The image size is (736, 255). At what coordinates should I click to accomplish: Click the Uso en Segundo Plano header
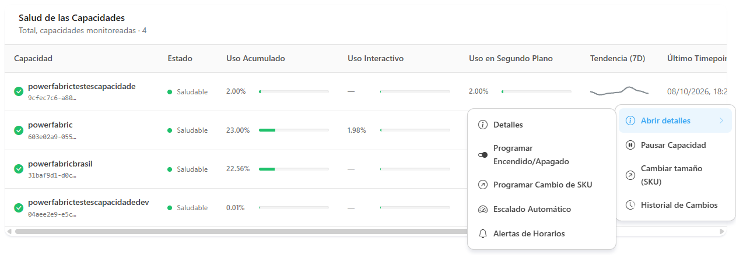pyautogui.click(x=511, y=58)
